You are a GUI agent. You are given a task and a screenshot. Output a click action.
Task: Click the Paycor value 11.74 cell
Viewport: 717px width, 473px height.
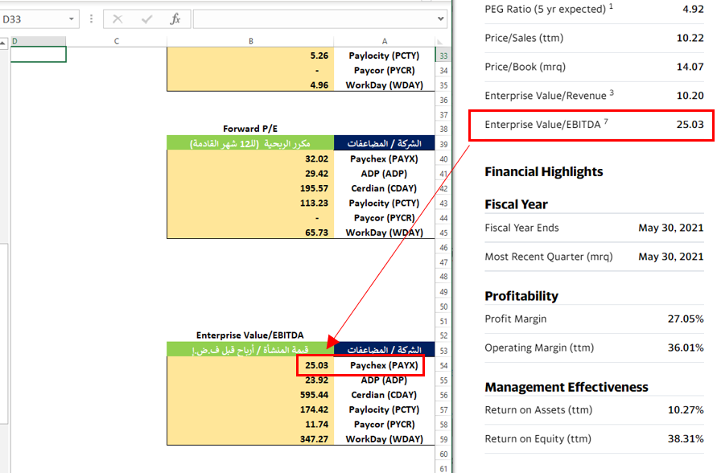click(x=250, y=424)
